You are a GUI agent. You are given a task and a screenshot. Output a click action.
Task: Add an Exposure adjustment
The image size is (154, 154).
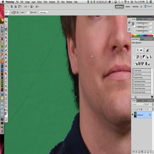coord(147,50)
